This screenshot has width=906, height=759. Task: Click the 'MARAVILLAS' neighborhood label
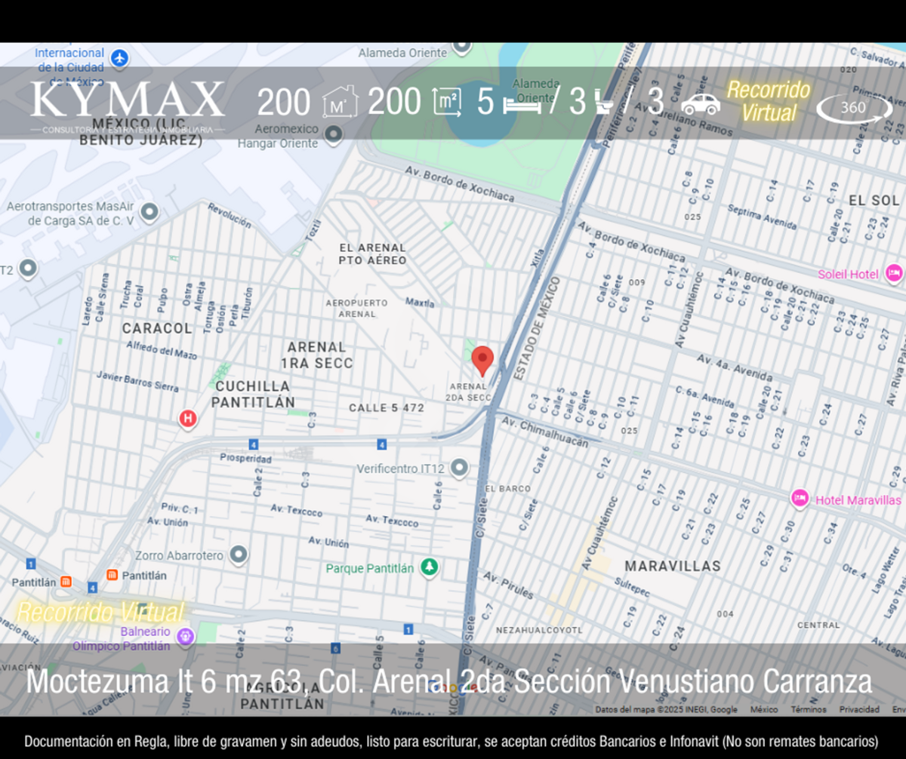tap(673, 565)
